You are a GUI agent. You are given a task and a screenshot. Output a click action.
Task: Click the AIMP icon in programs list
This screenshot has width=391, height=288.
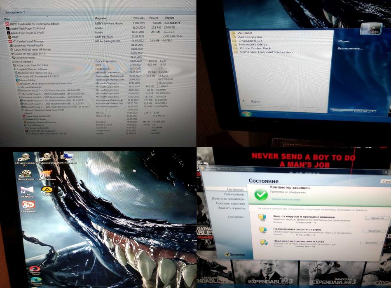pos(9,37)
